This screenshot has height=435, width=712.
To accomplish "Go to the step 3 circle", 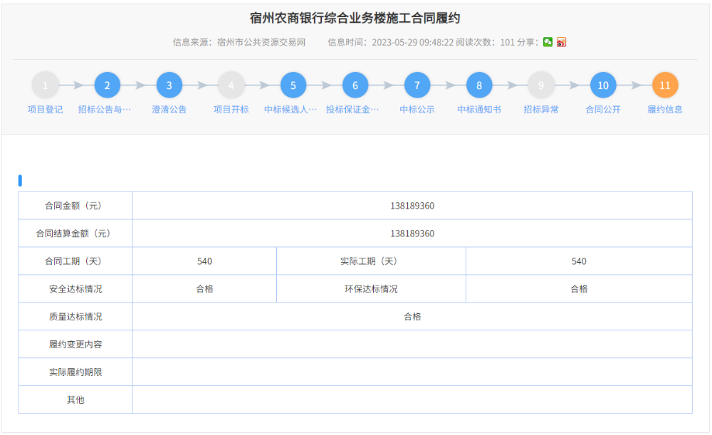I will [x=169, y=85].
